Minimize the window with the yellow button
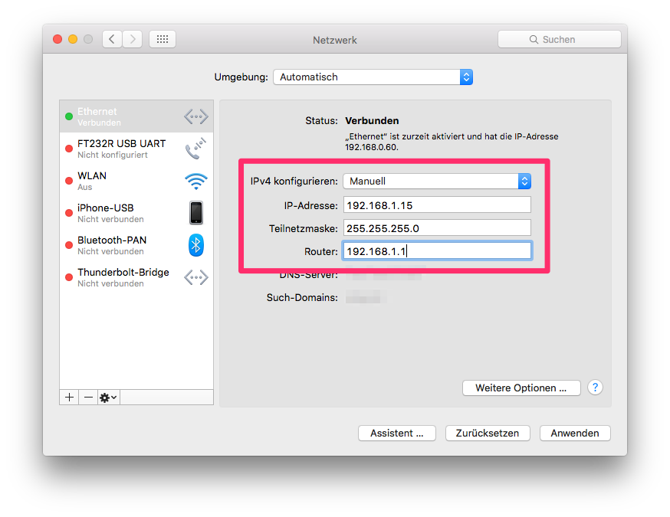 73,39
